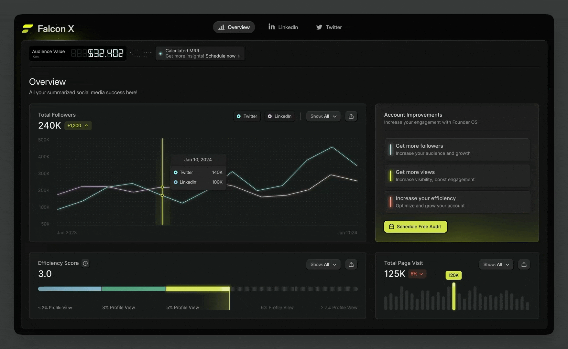Click blue segment of efficiency score bar
Screen dimensions: 568x349
pyautogui.click(x=70, y=289)
